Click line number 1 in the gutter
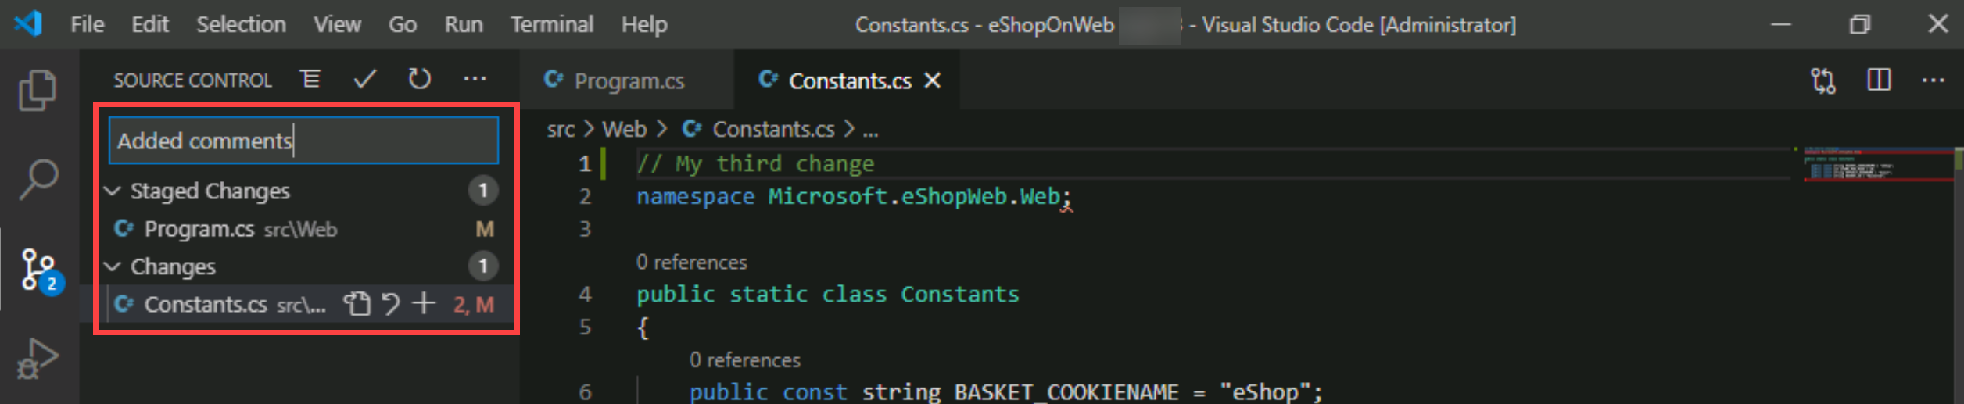This screenshot has height=404, width=1964. click(x=584, y=163)
